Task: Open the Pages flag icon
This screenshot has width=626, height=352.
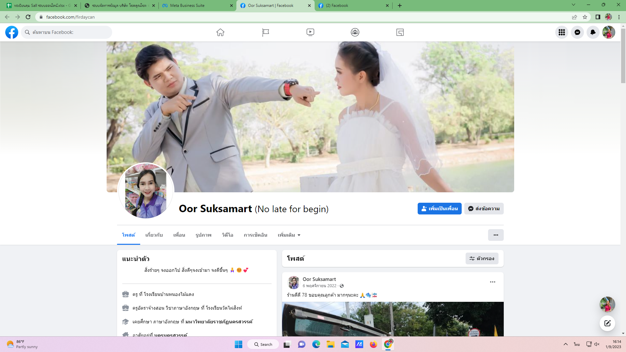Action: [265, 32]
